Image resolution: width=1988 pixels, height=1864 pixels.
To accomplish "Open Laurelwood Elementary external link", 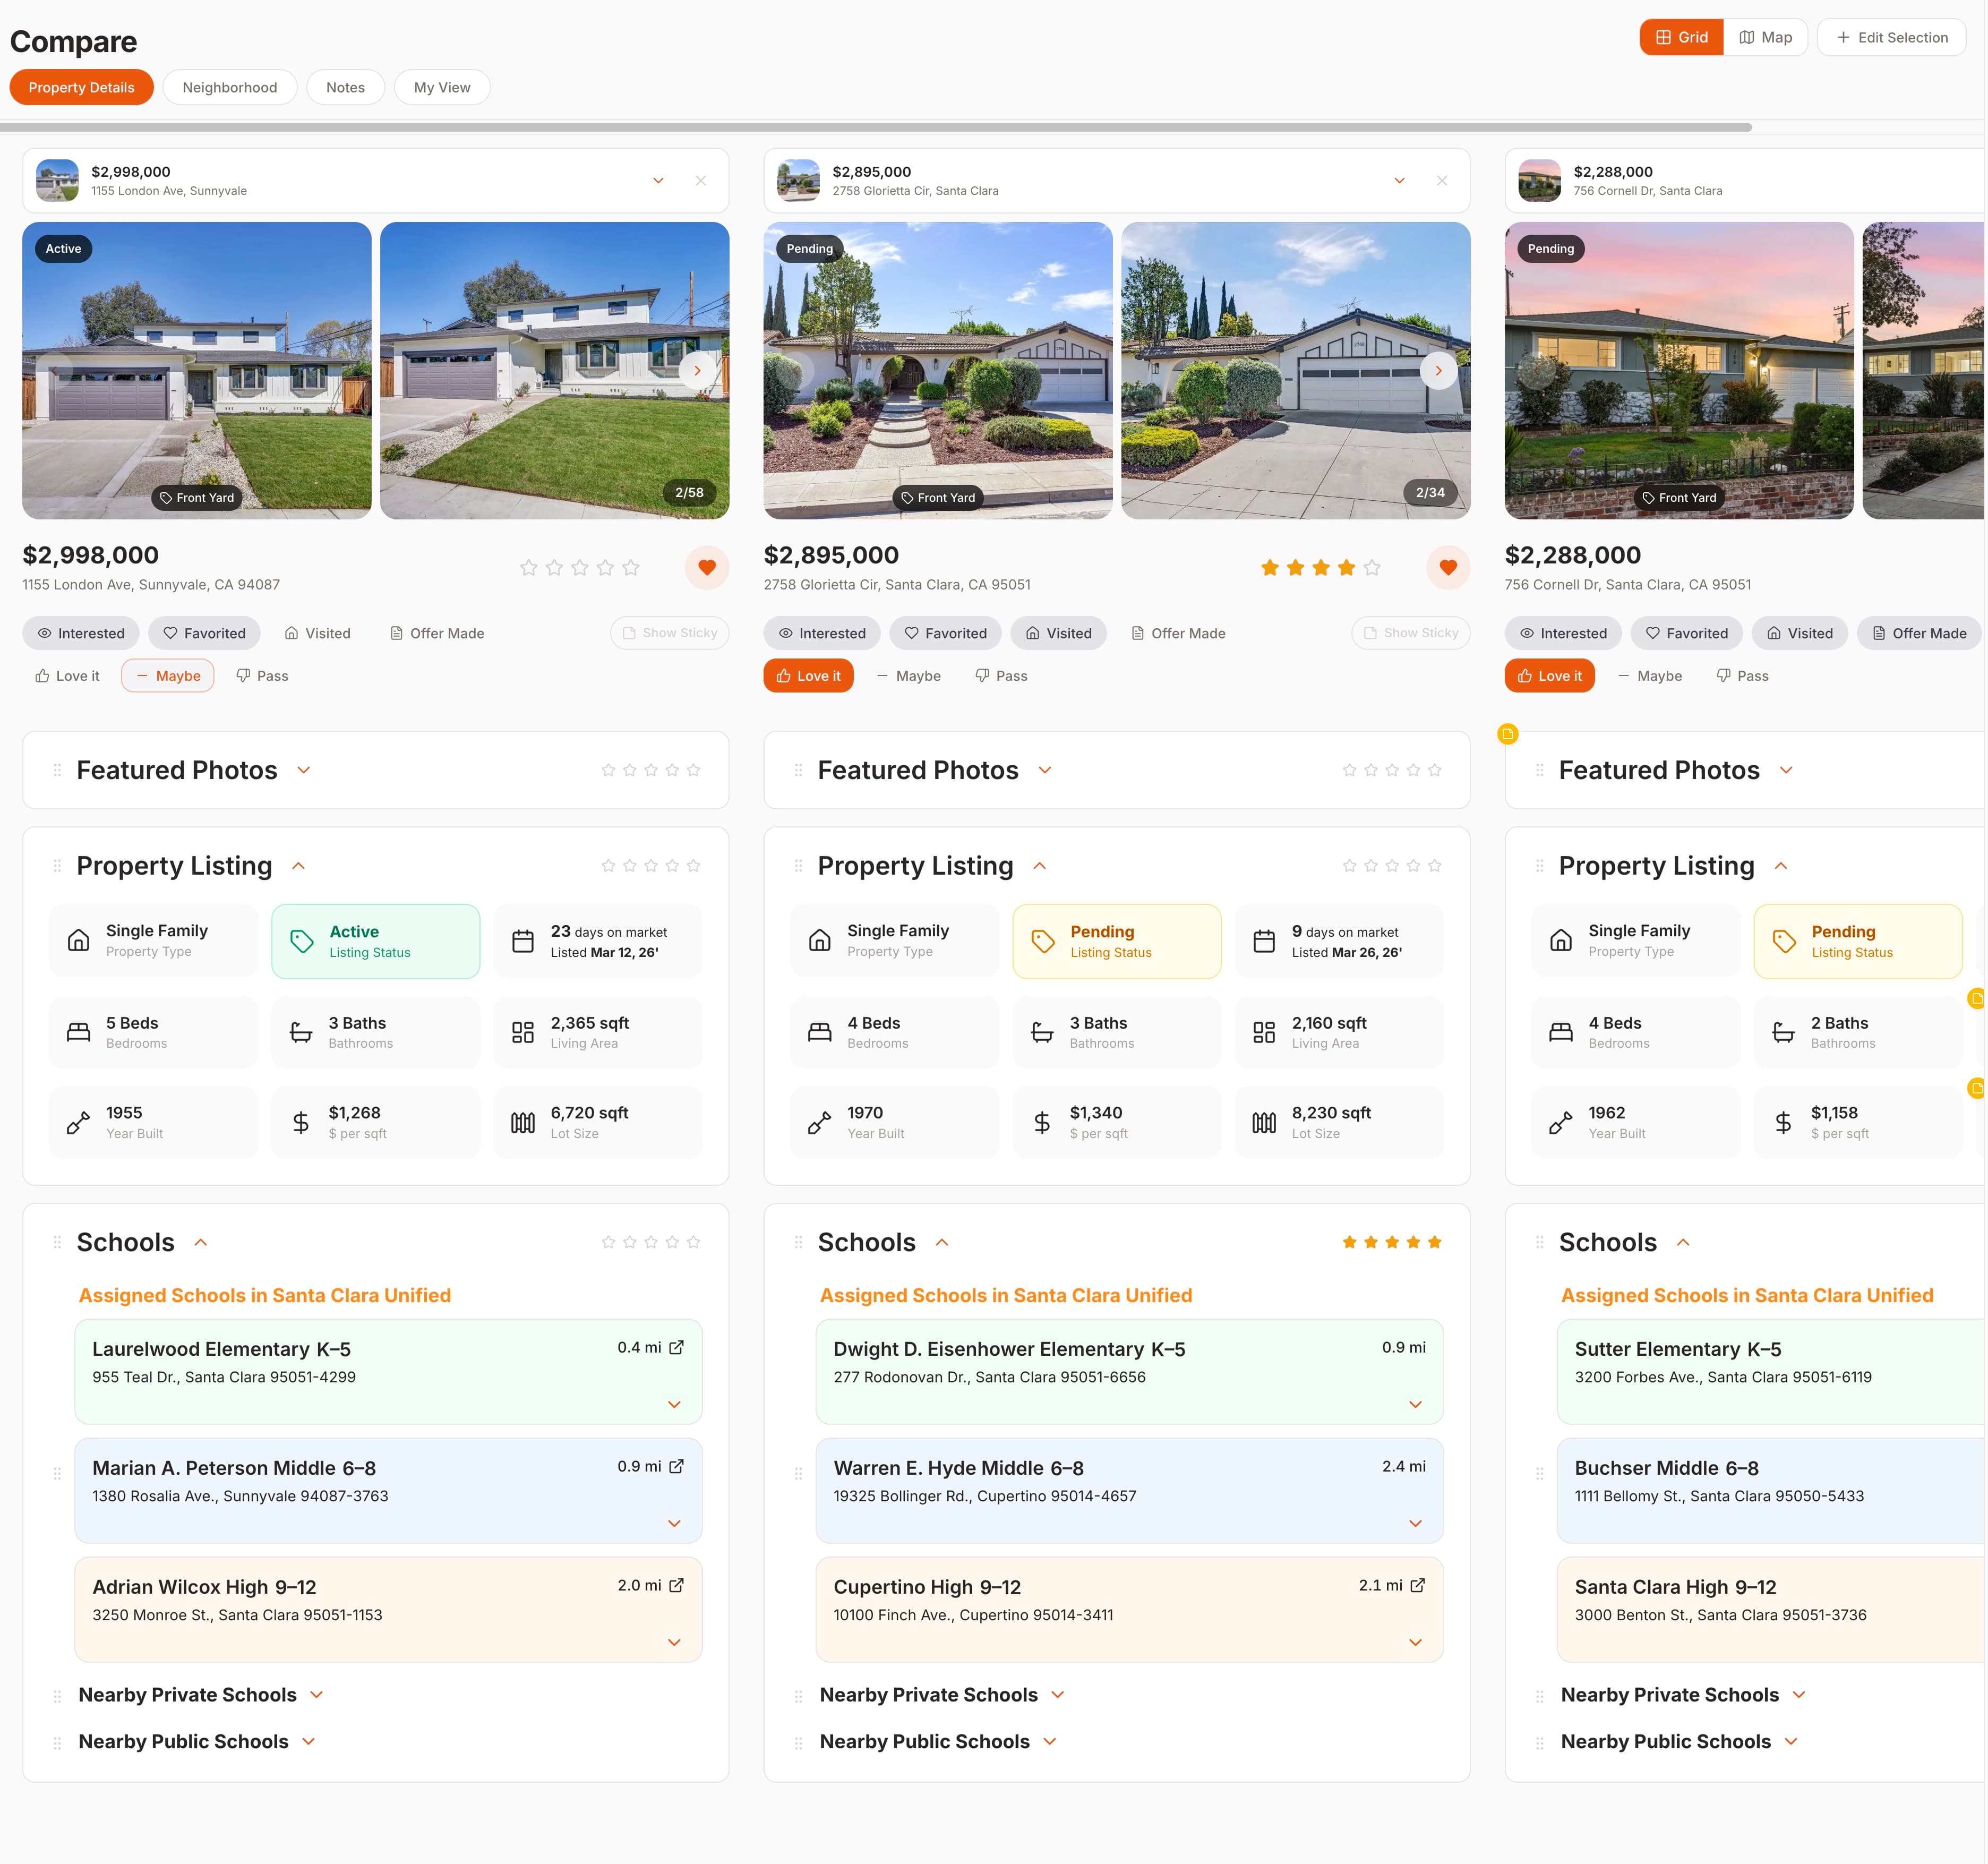I will [678, 1347].
